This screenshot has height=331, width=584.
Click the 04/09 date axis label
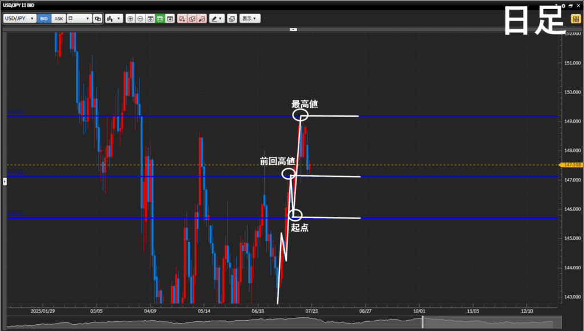[x=150, y=311]
